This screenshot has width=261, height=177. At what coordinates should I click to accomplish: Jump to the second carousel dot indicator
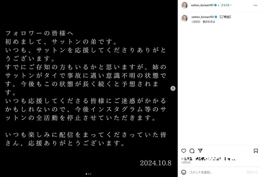coord(88,174)
